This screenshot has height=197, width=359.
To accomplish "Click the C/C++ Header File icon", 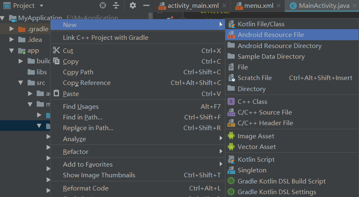I will pyautogui.click(x=231, y=123).
